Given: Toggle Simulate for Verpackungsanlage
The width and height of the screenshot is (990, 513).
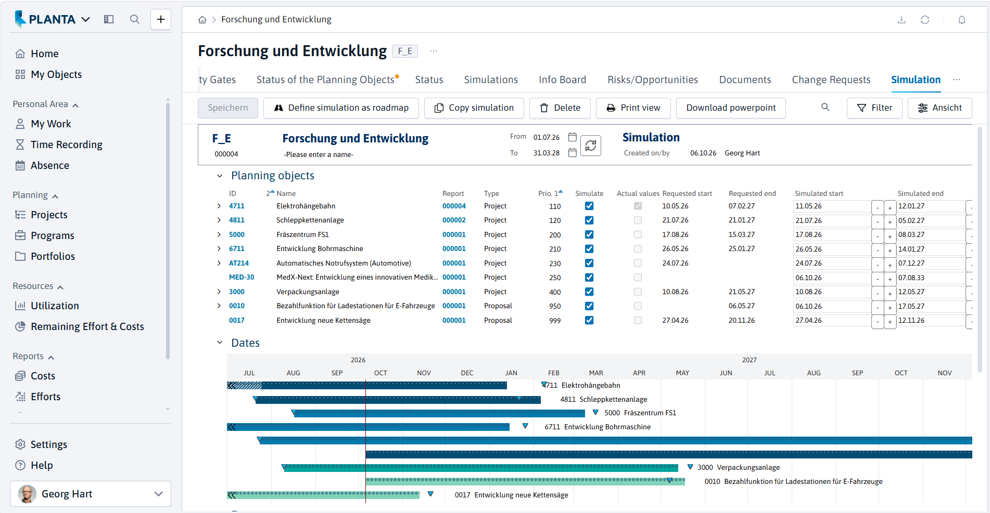Looking at the screenshot, I should click(x=589, y=292).
